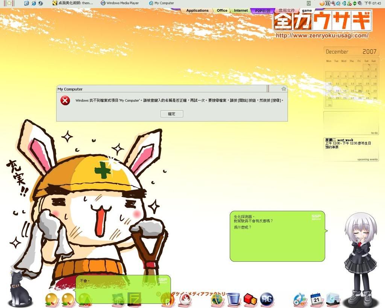Open the recycle bin dock icon

233,299
